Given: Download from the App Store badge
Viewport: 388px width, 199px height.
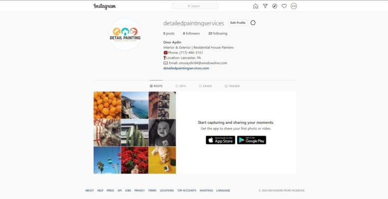Looking at the screenshot, I should pyautogui.click(x=220, y=140).
